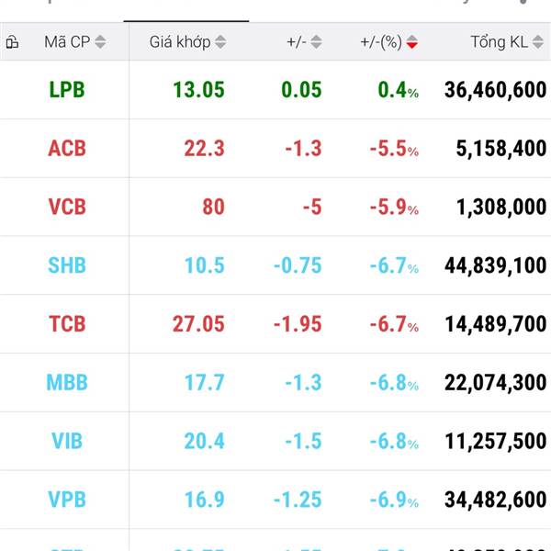The height and width of the screenshot is (551, 551).
Task: Click VPB change value -1.25
Action: click(298, 500)
